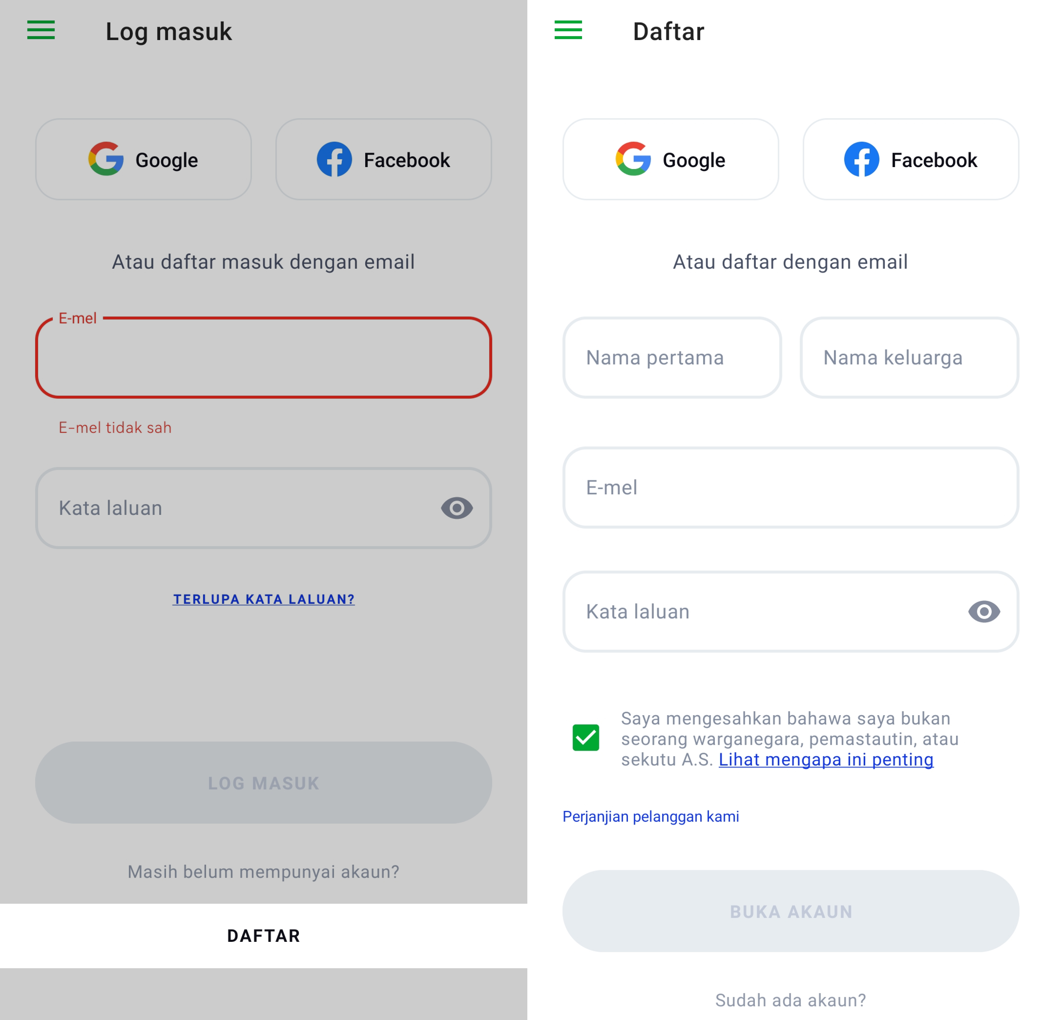
Task: Open hamburger menu on Daftar screen
Action: pyautogui.click(x=568, y=30)
